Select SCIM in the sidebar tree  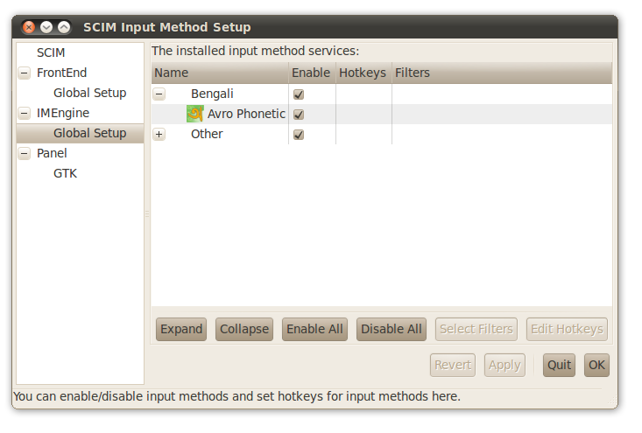tap(51, 52)
